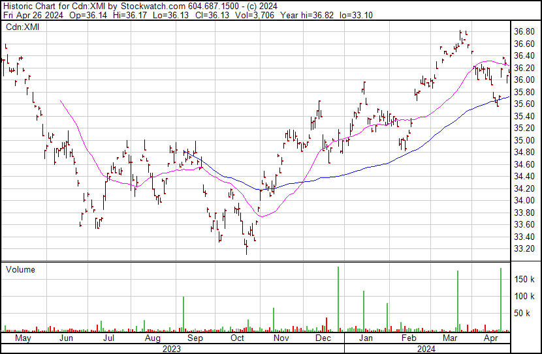Click the 36.80 price axis label

pyautogui.click(x=524, y=32)
